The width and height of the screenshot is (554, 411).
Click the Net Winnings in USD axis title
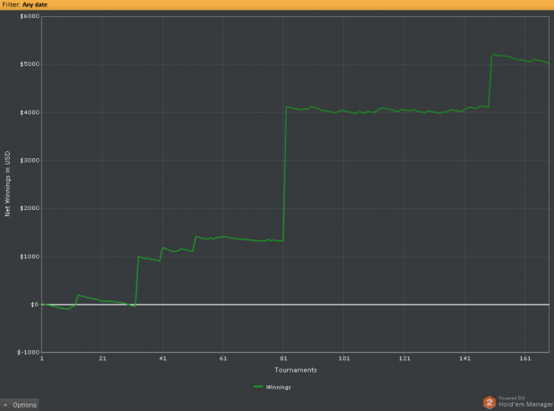click(x=7, y=184)
